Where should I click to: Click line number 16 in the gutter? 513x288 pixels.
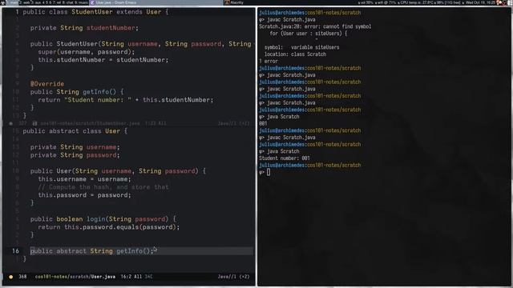[16, 251]
